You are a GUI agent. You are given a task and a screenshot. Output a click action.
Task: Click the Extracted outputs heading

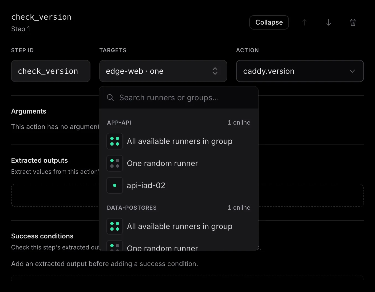tap(39, 161)
